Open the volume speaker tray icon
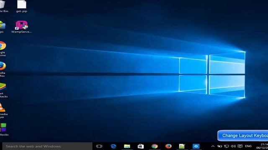The image size is (268, 150). click(233, 146)
